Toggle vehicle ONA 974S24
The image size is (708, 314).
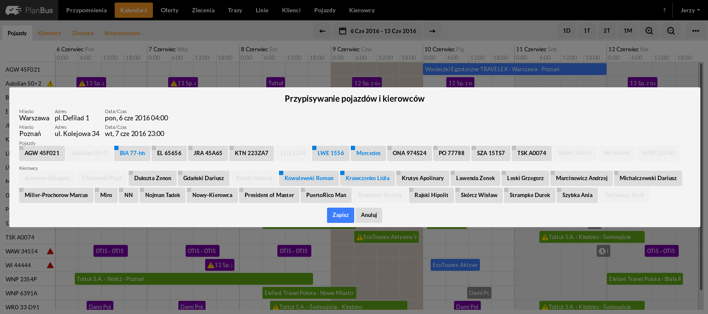tap(409, 153)
